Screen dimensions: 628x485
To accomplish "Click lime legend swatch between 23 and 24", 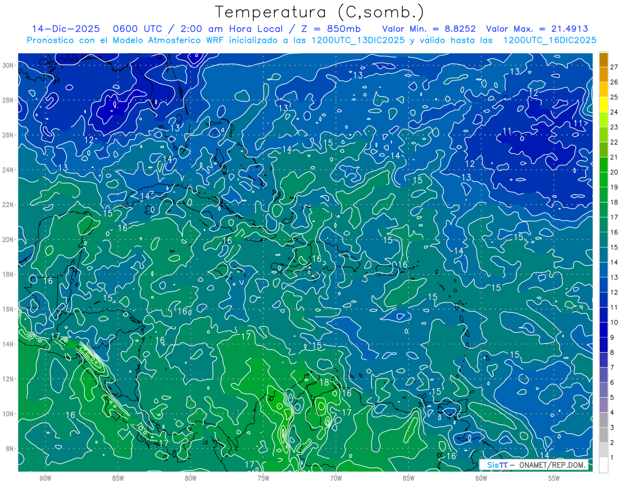I will click(x=603, y=120).
